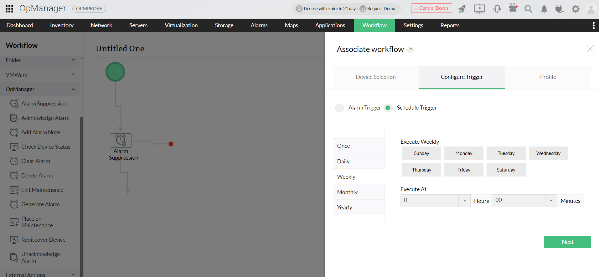This screenshot has width=599, height=277.
Task: Open the Reports menu
Action: 450,25
